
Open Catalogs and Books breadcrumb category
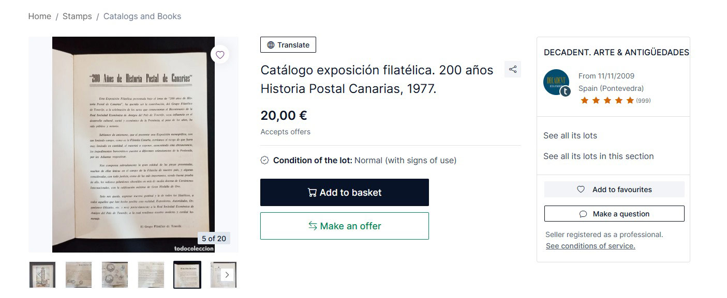142,17
